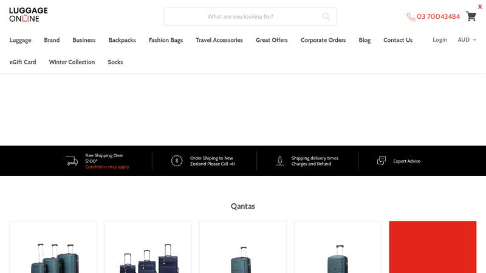Open the shopping cart icon

click(471, 16)
